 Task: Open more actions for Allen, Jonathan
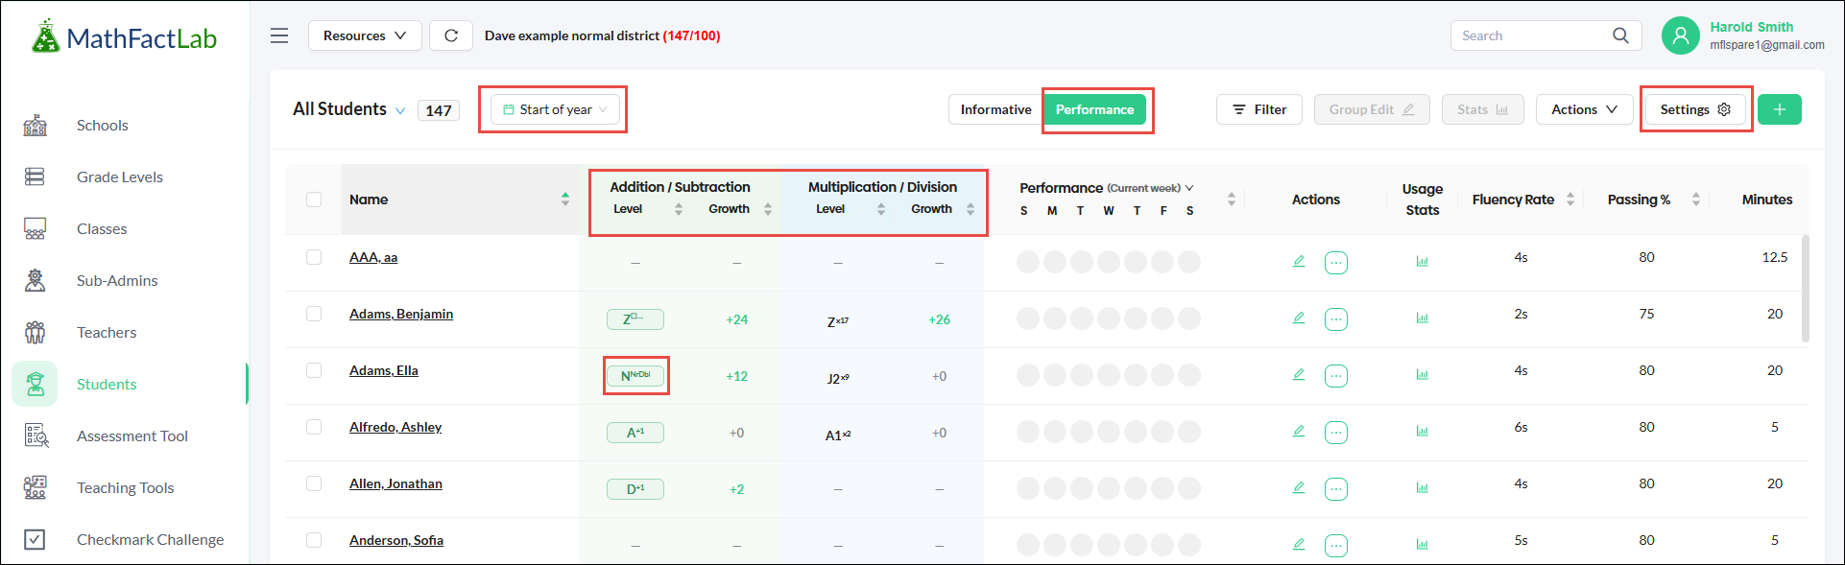tap(1336, 489)
